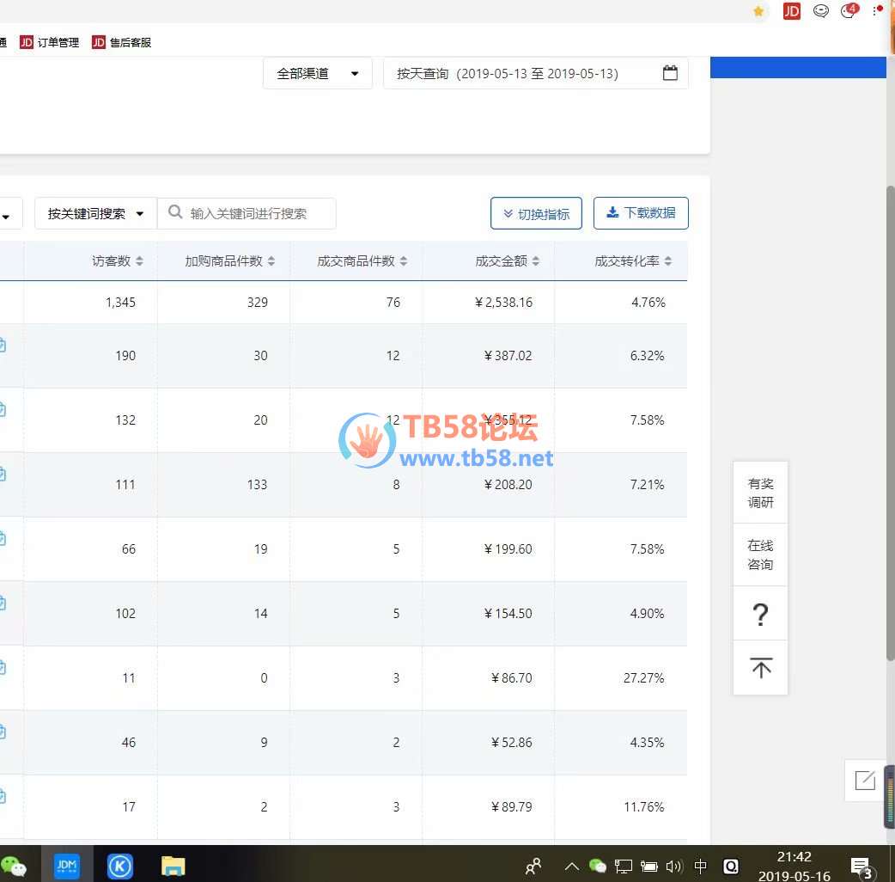Open the Windows notification center
The image size is (895, 882).
(x=860, y=866)
